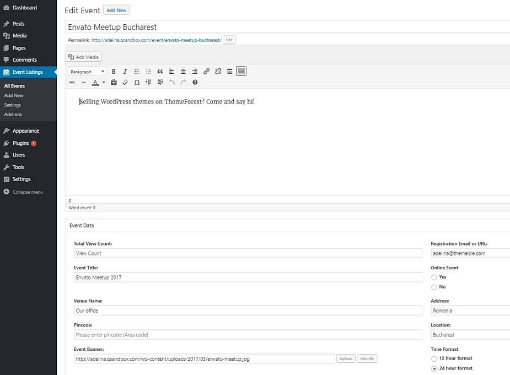
Task: Click Upload for Event Banner
Action: coord(346,358)
